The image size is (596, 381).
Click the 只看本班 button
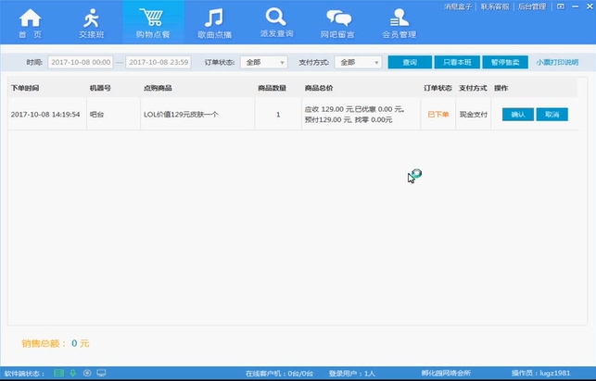point(457,63)
